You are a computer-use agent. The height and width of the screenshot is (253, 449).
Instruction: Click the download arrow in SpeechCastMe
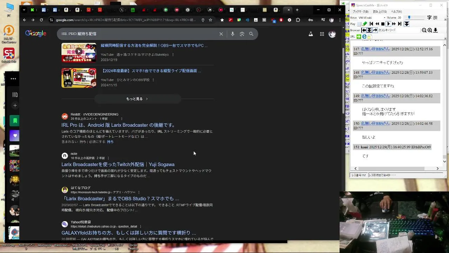pos(435,30)
